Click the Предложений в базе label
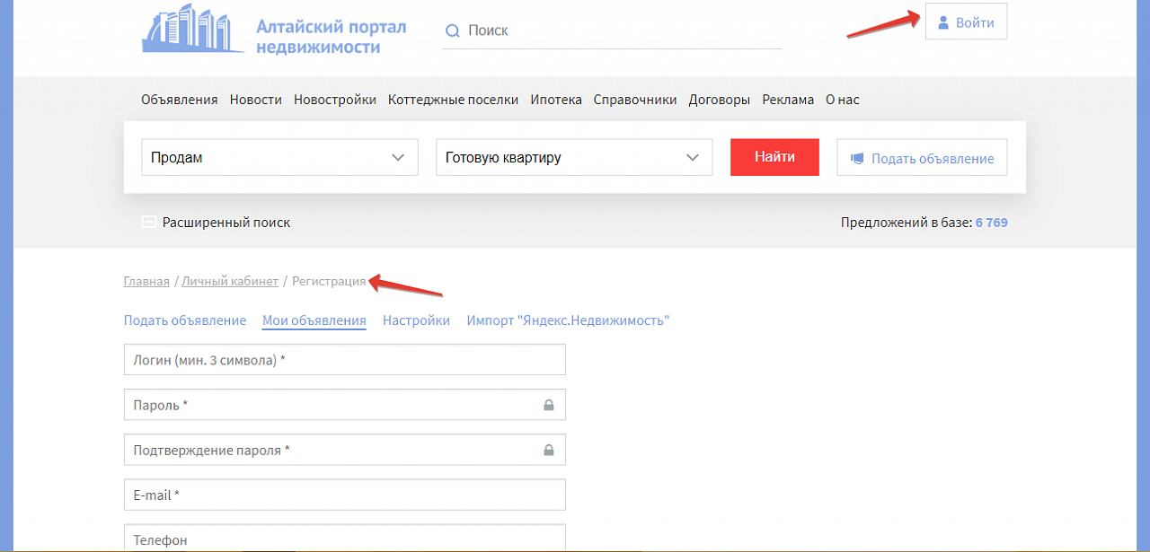 pyautogui.click(x=907, y=222)
